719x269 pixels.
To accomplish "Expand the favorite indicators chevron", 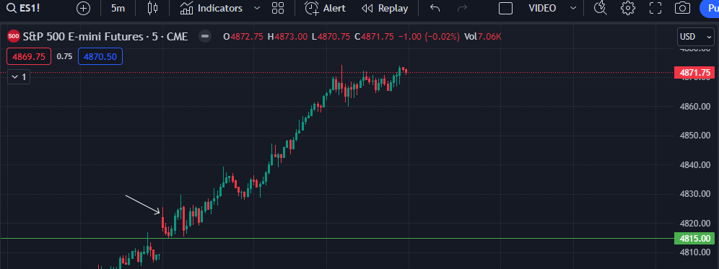I will coord(257,8).
